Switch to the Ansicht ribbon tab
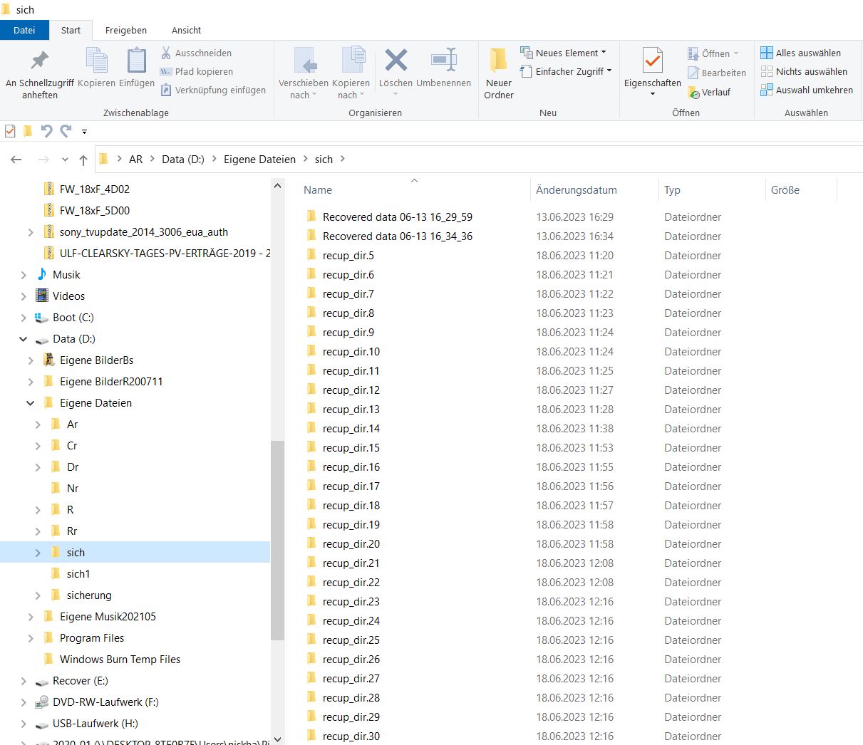 click(187, 30)
